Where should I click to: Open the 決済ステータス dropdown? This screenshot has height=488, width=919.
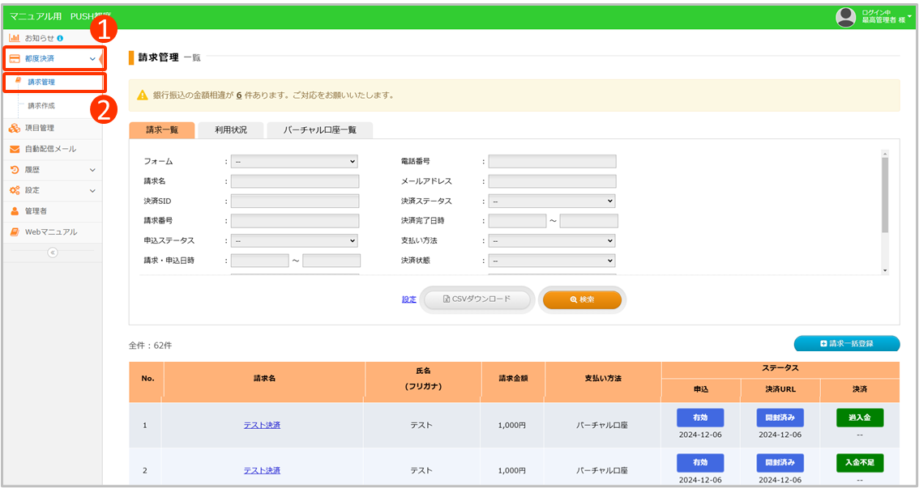tap(551, 202)
